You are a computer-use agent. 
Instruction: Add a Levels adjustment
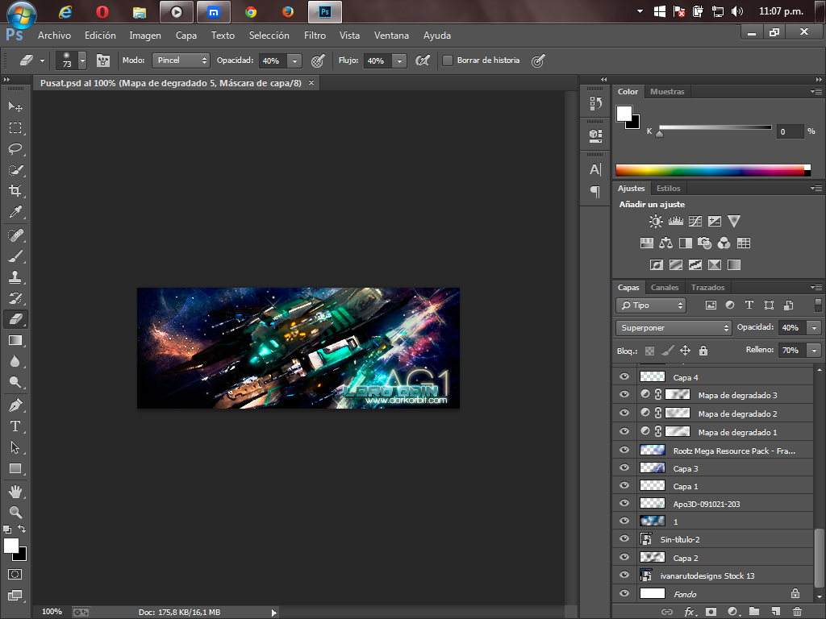675,221
